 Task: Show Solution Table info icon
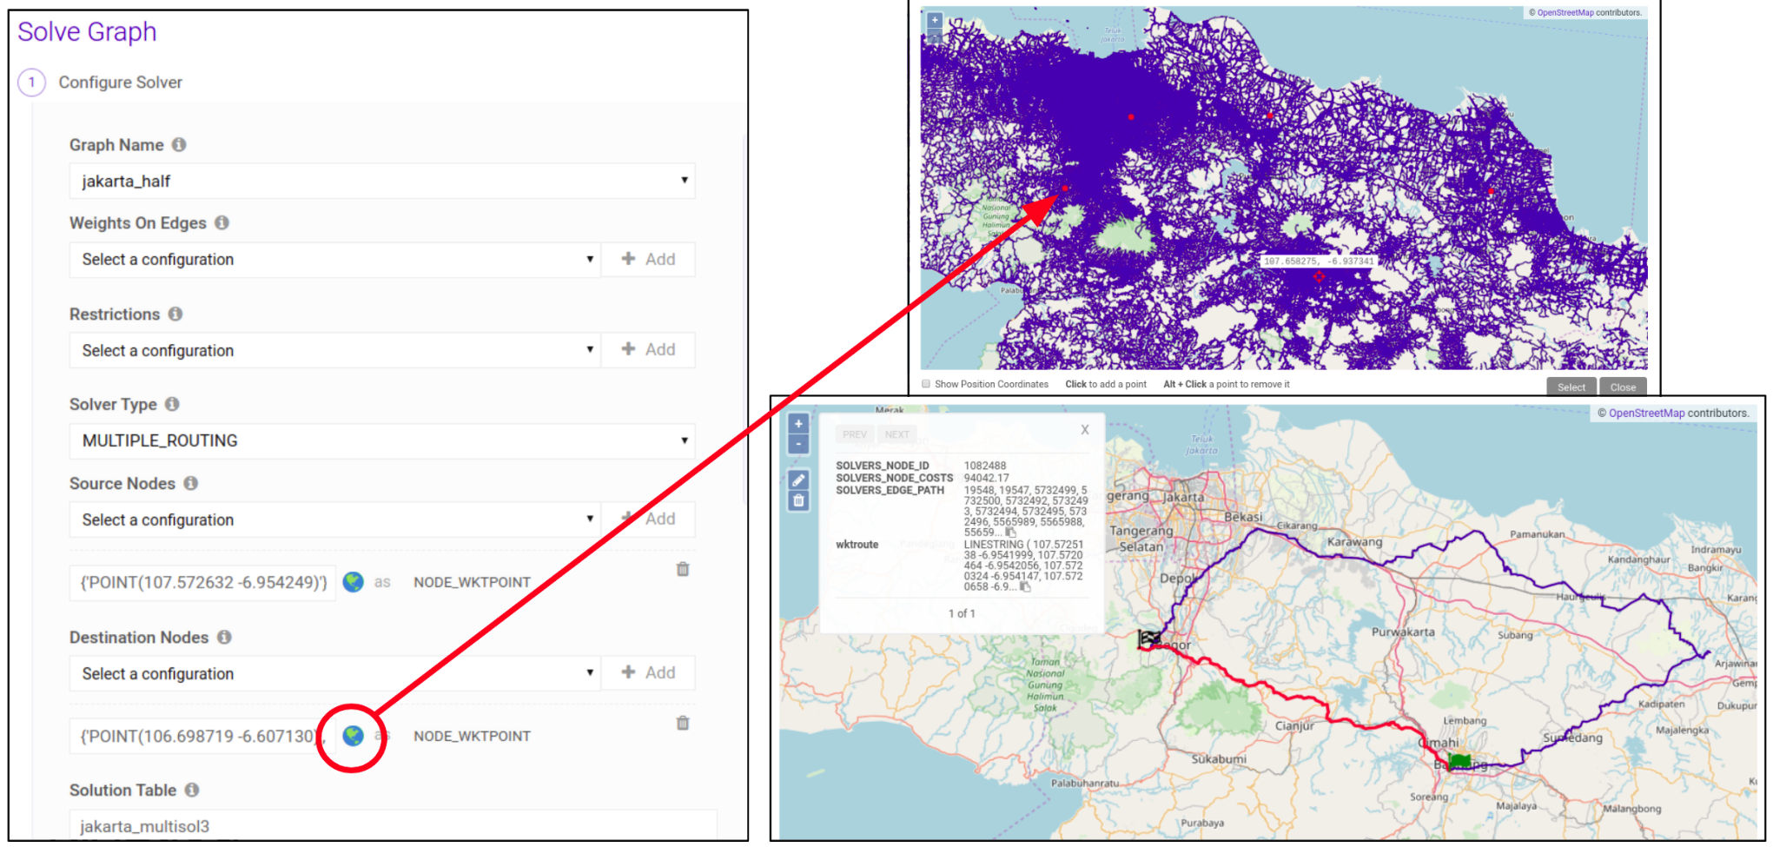192,791
